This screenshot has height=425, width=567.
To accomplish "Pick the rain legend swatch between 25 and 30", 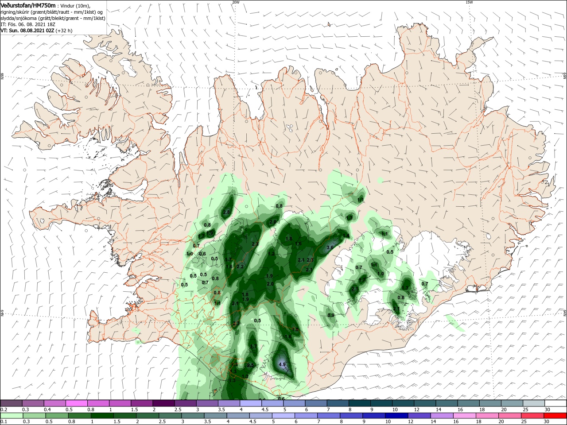I will (x=533, y=416).
